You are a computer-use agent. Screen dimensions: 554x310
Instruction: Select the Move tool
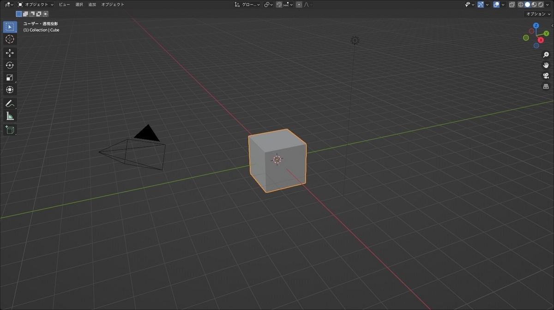click(10, 53)
